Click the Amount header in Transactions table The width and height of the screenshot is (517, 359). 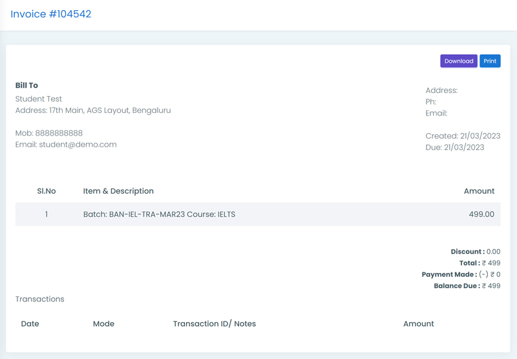pyautogui.click(x=418, y=323)
